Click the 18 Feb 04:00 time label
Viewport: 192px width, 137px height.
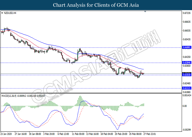pos(107,134)
